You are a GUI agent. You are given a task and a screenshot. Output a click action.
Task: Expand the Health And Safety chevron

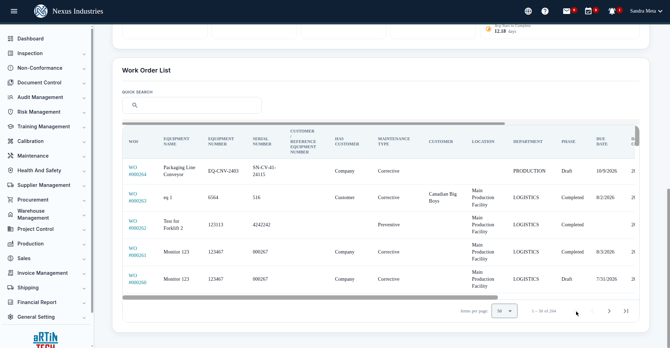tap(84, 171)
